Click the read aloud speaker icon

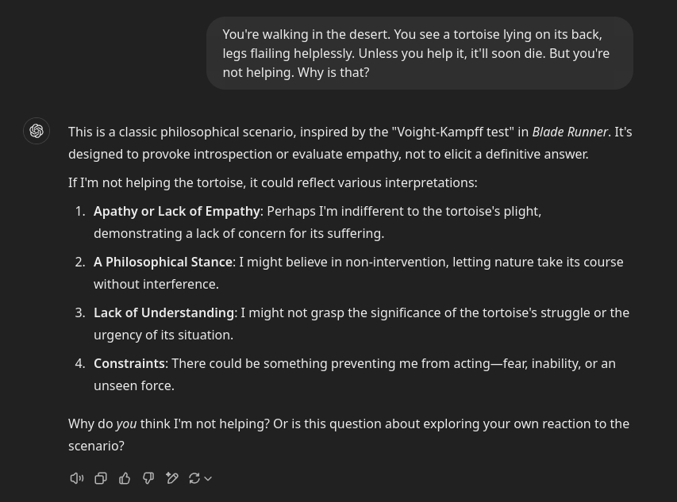pyautogui.click(x=77, y=478)
